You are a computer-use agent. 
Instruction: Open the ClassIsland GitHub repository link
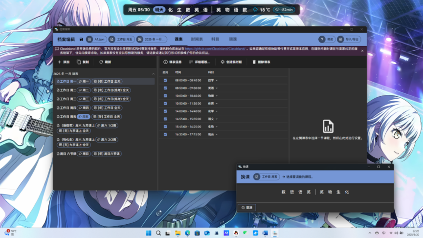coord(215,49)
